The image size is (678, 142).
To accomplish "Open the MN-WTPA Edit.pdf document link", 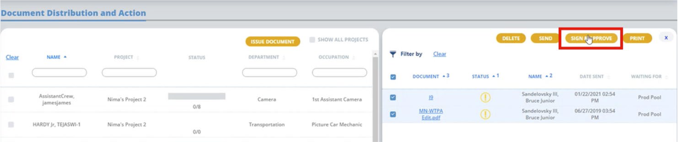I will [x=431, y=114].
